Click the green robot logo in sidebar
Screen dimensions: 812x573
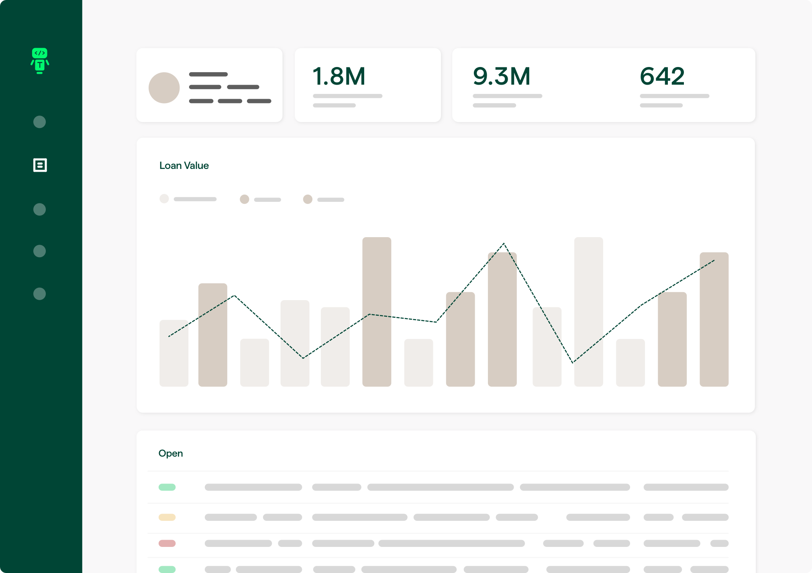coord(40,61)
